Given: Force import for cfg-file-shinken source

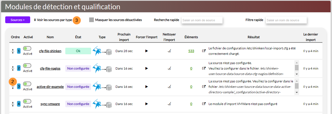Looking at the screenshot, I should (147, 51).
